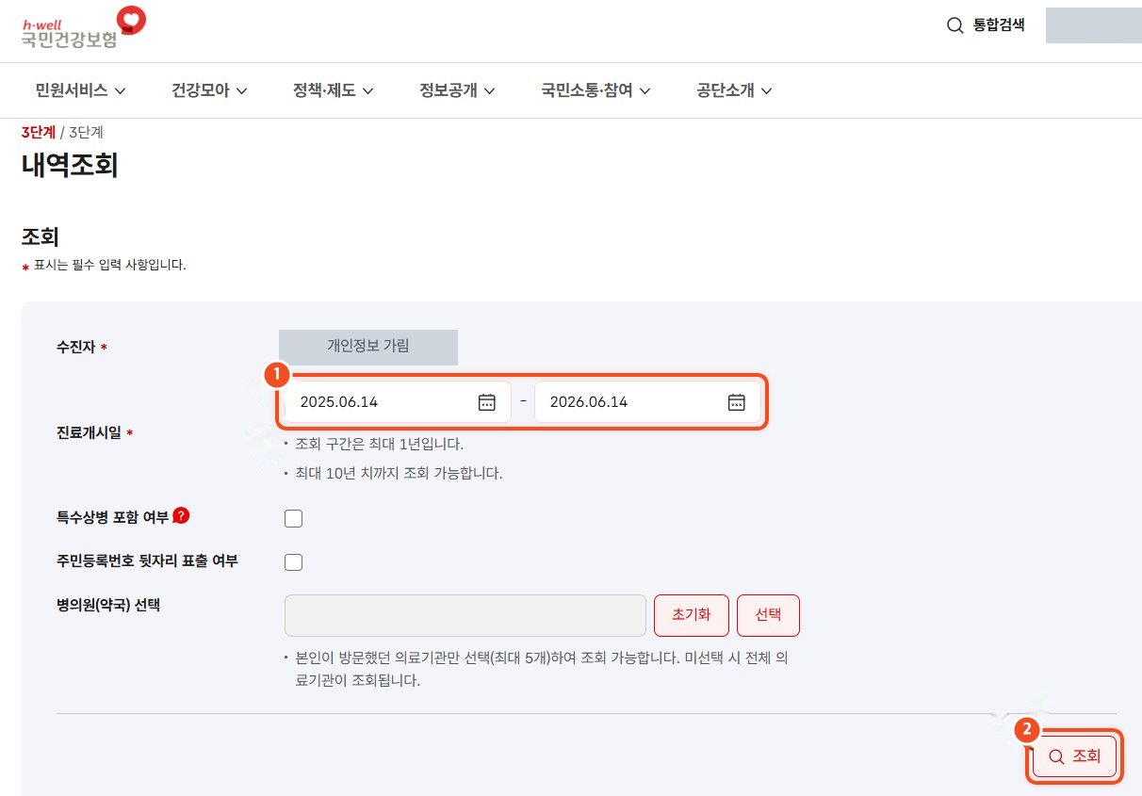Click the text 조회 구간은 최대 1년입니다.
This screenshot has height=796, width=1142.
(380, 444)
